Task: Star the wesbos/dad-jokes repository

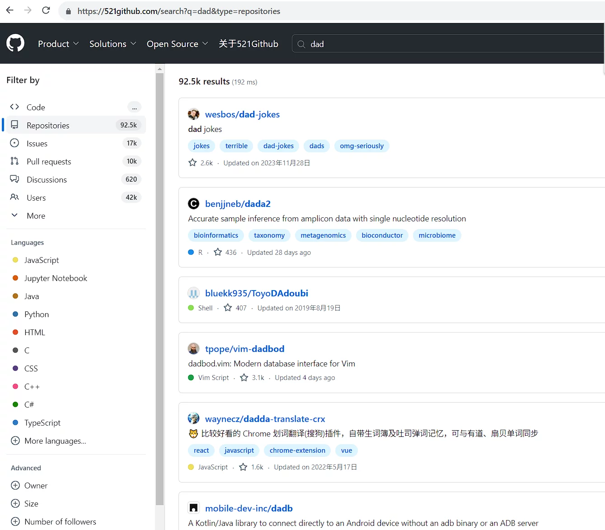Action: (192, 163)
